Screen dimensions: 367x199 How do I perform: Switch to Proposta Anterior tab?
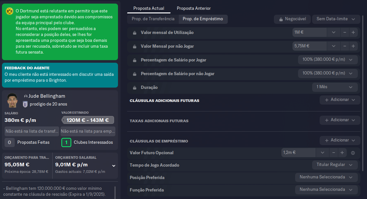click(193, 8)
